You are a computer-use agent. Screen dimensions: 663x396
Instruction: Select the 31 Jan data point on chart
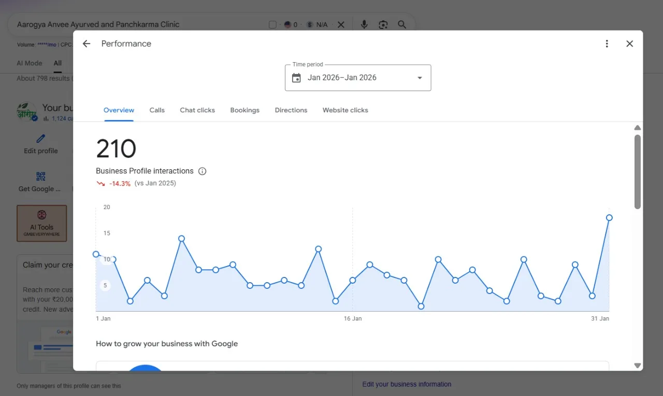pos(609,218)
